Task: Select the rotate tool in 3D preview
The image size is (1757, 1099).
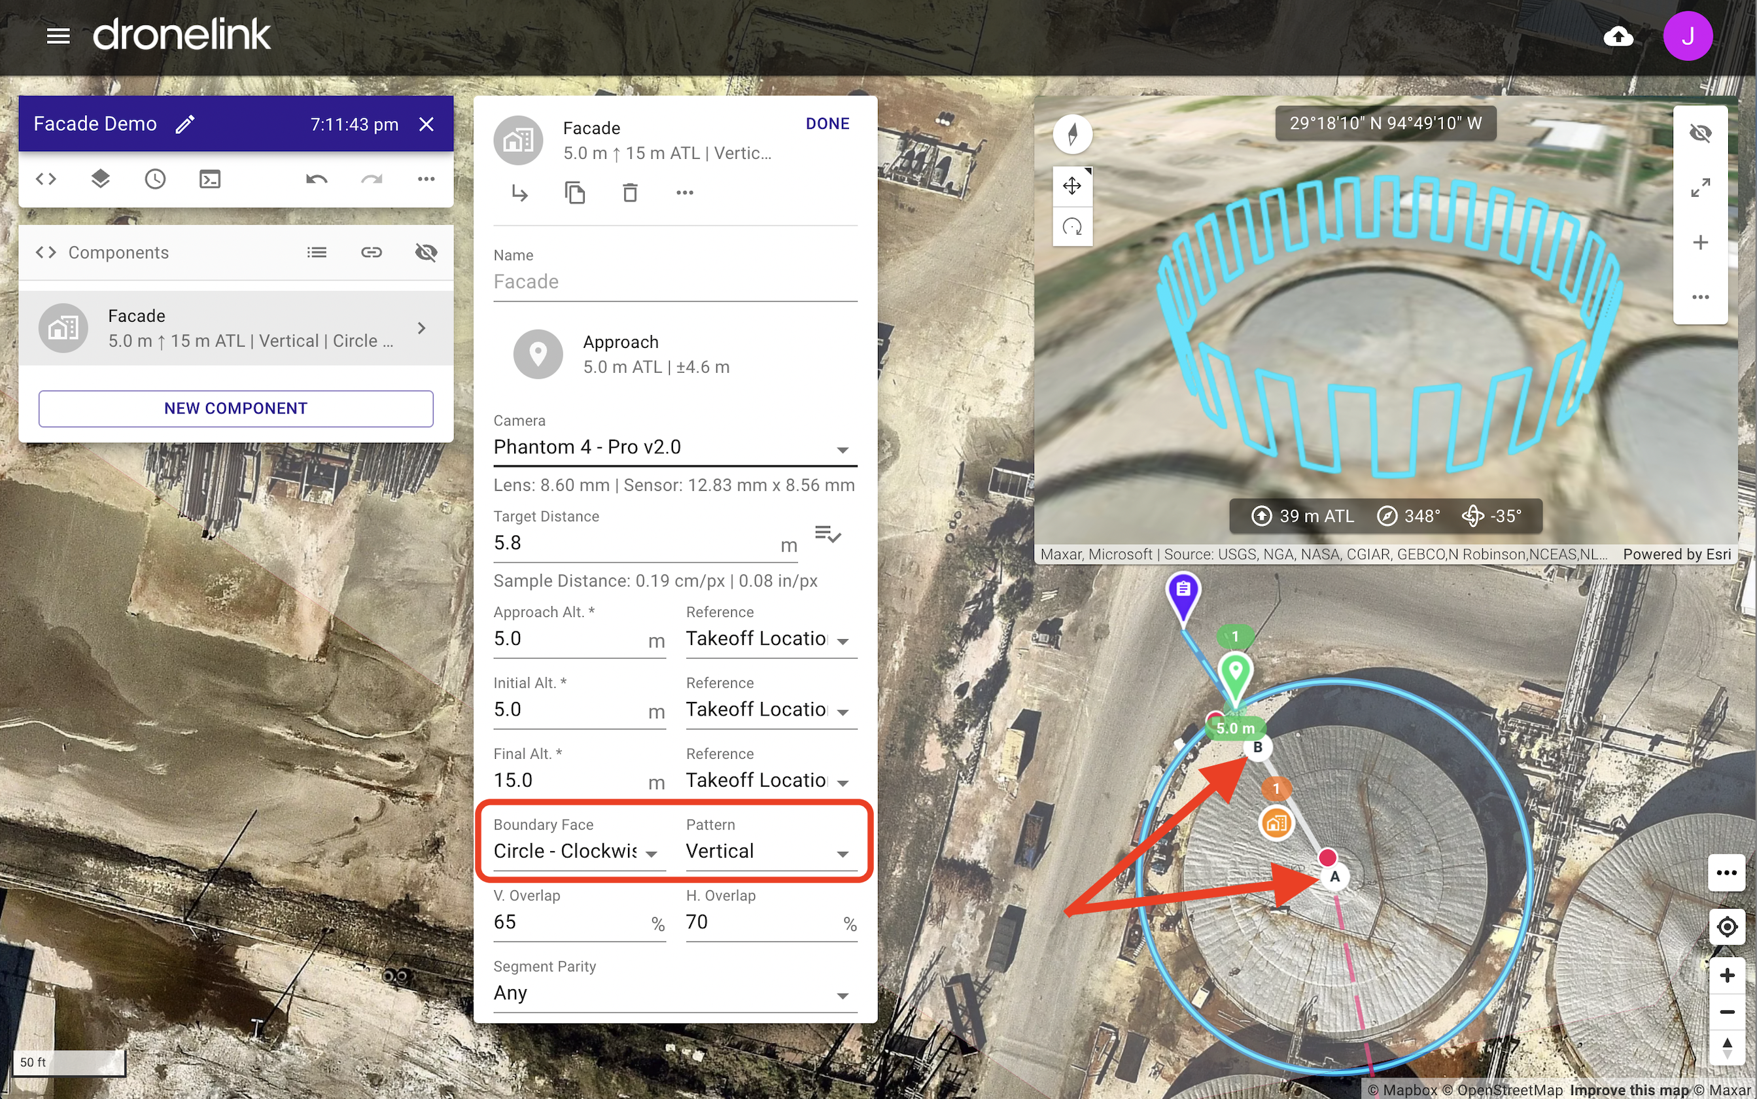Action: coord(1073,227)
